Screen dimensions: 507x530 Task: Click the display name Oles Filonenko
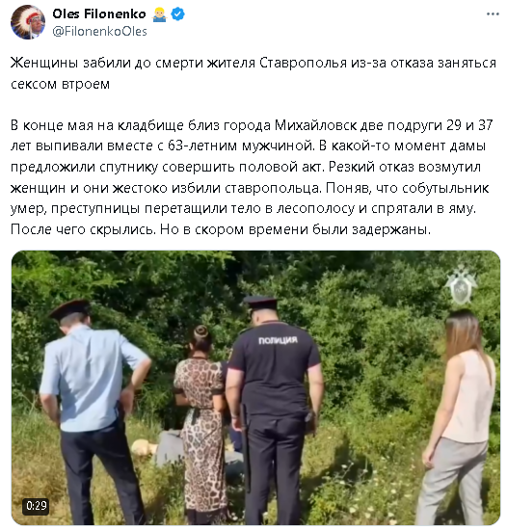click(x=99, y=13)
